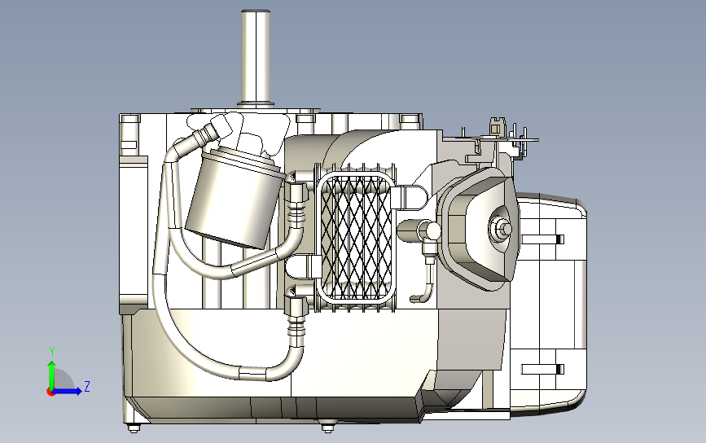
Task: Select the tilted cylindrical canister
Action: coord(235,198)
